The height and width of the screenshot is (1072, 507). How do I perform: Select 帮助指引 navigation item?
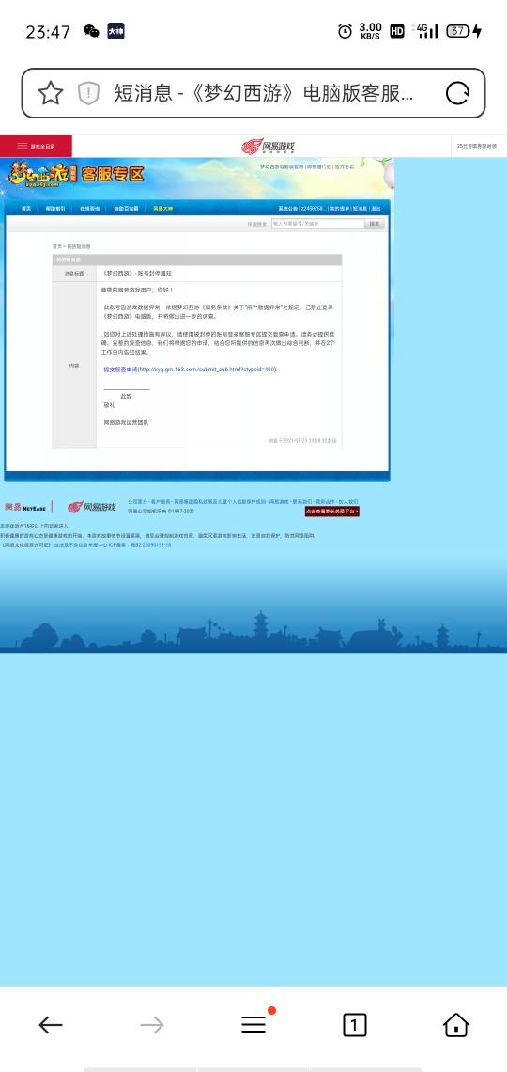[55, 209]
